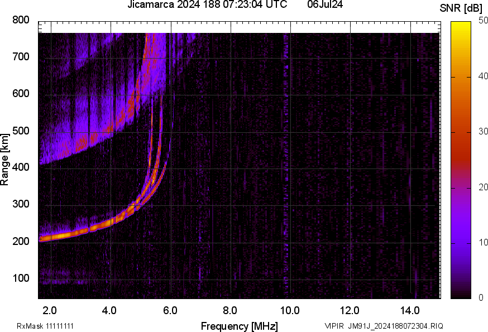This screenshot has height=332, width=488.
Task: Click colorbar tick label '30'
Action: [x=483, y=131]
